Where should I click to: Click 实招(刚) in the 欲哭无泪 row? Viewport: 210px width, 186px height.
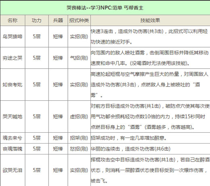tap(79, 170)
